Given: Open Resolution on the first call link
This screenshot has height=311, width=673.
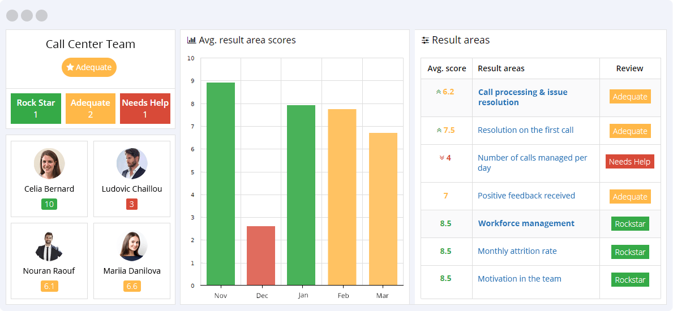Looking at the screenshot, I should coord(525,130).
